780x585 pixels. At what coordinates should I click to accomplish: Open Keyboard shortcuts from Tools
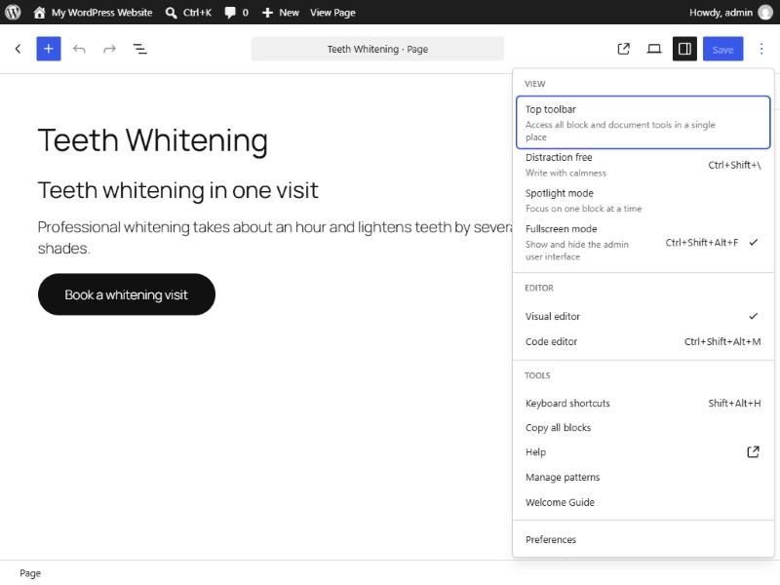643,404
